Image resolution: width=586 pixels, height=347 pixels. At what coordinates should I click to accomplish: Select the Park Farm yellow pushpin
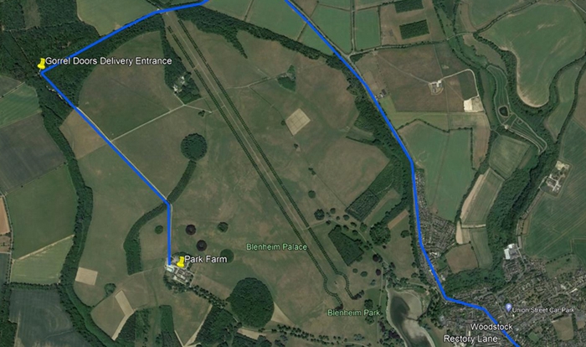click(181, 262)
